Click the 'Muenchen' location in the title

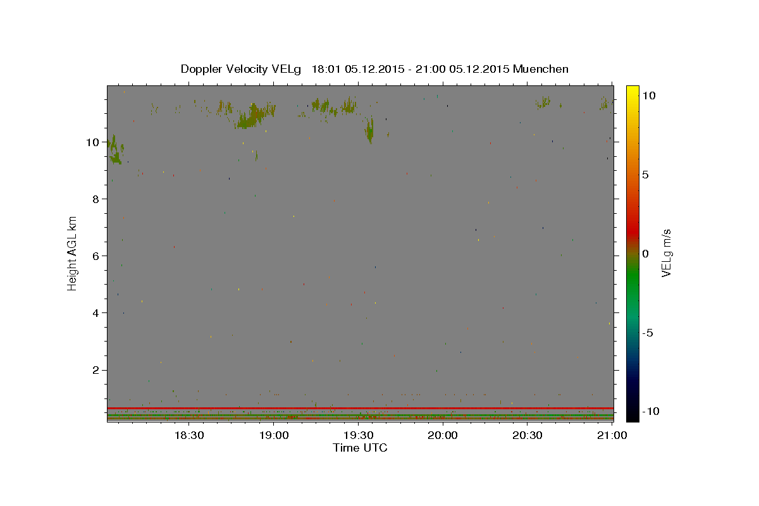541,69
